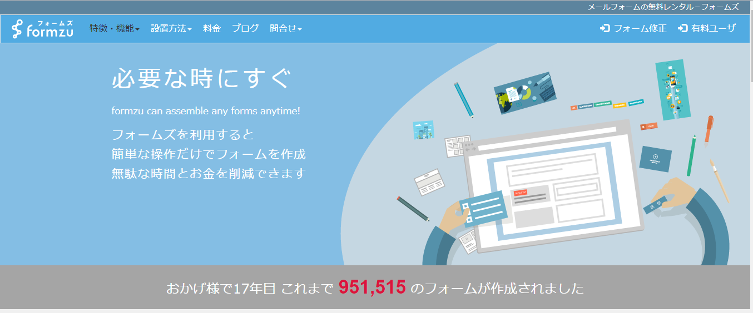Go to the 料金 page
Image resolution: width=753 pixels, height=313 pixels.
(x=212, y=29)
